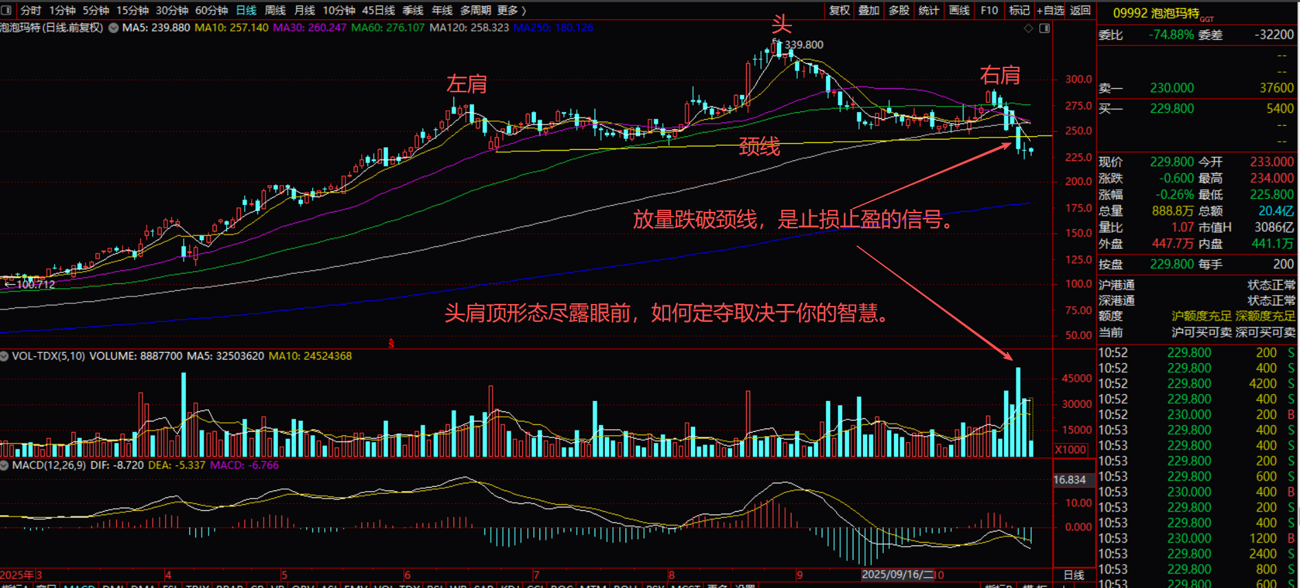Select the 5分钟 period tab
The image size is (1300, 588).
96,10
